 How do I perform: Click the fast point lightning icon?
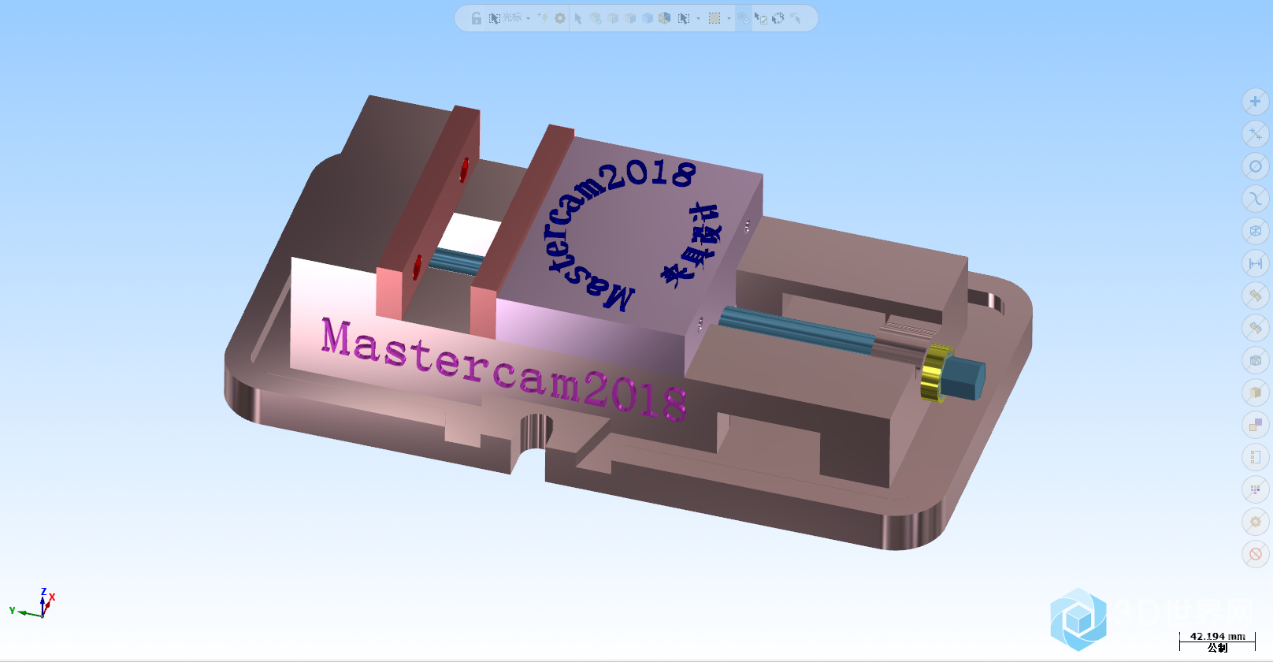point(543,17)
